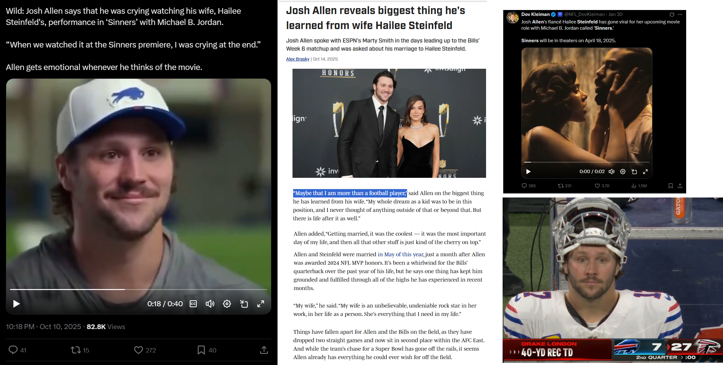Click picture-in-picture icon on large video
This screenshot has height=365, width=723.
(x=244, y=304)
